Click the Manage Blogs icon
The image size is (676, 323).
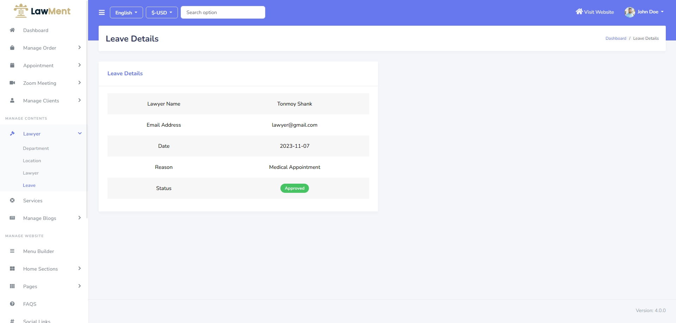pyautogui.click(x=12, y=218)
